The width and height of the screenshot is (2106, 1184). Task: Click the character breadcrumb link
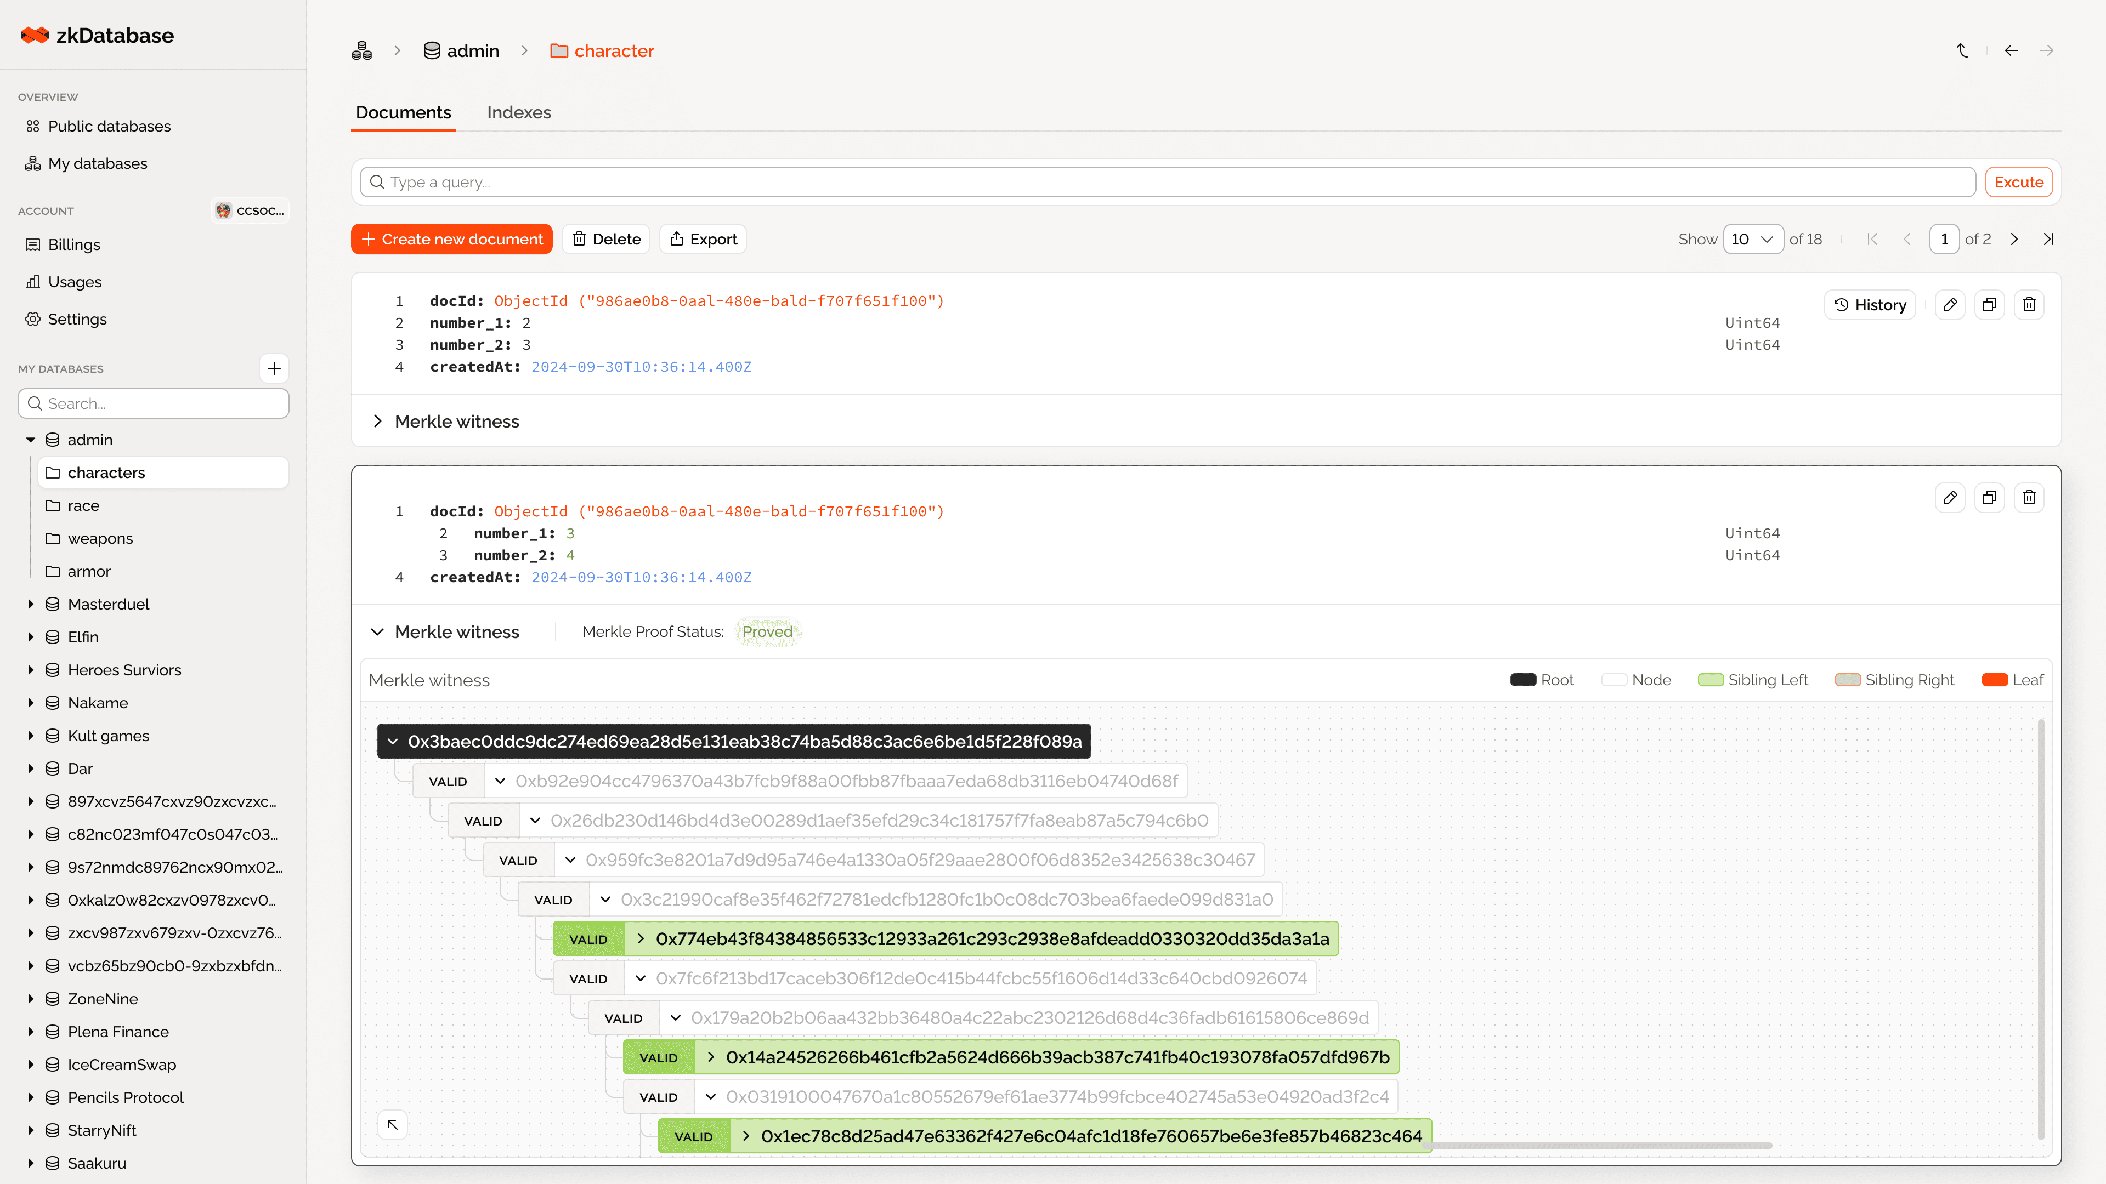(602, 50)
